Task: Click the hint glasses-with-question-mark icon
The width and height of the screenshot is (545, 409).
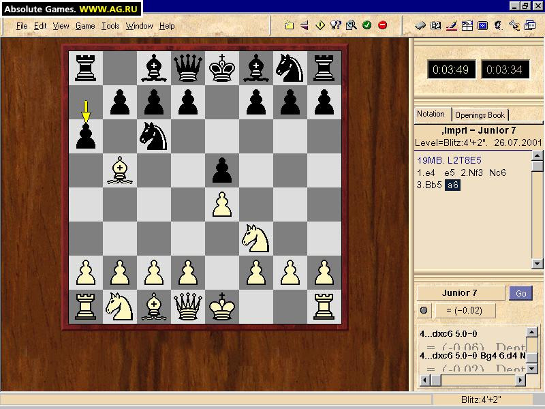Action: tap(336, 25)
